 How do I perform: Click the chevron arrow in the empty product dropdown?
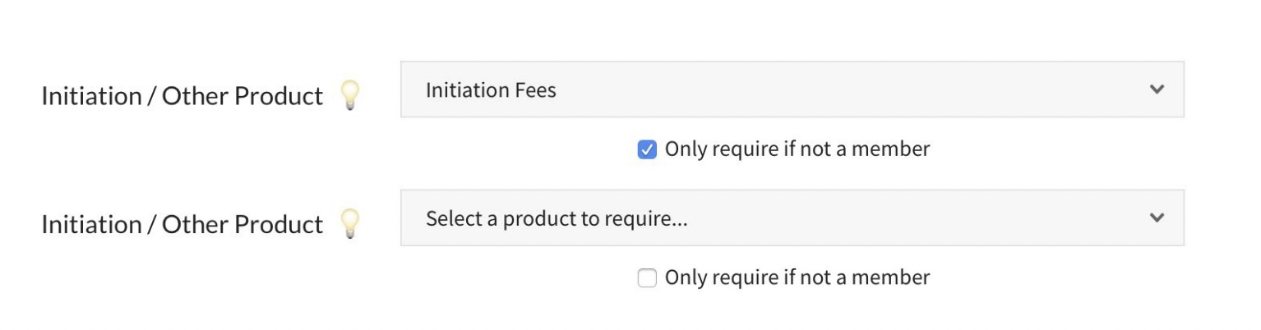click(1157, 218)
